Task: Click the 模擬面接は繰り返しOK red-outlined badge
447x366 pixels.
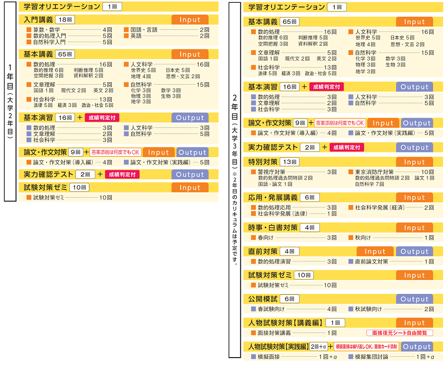Action: pyautogui.click(x=366, y=346)
